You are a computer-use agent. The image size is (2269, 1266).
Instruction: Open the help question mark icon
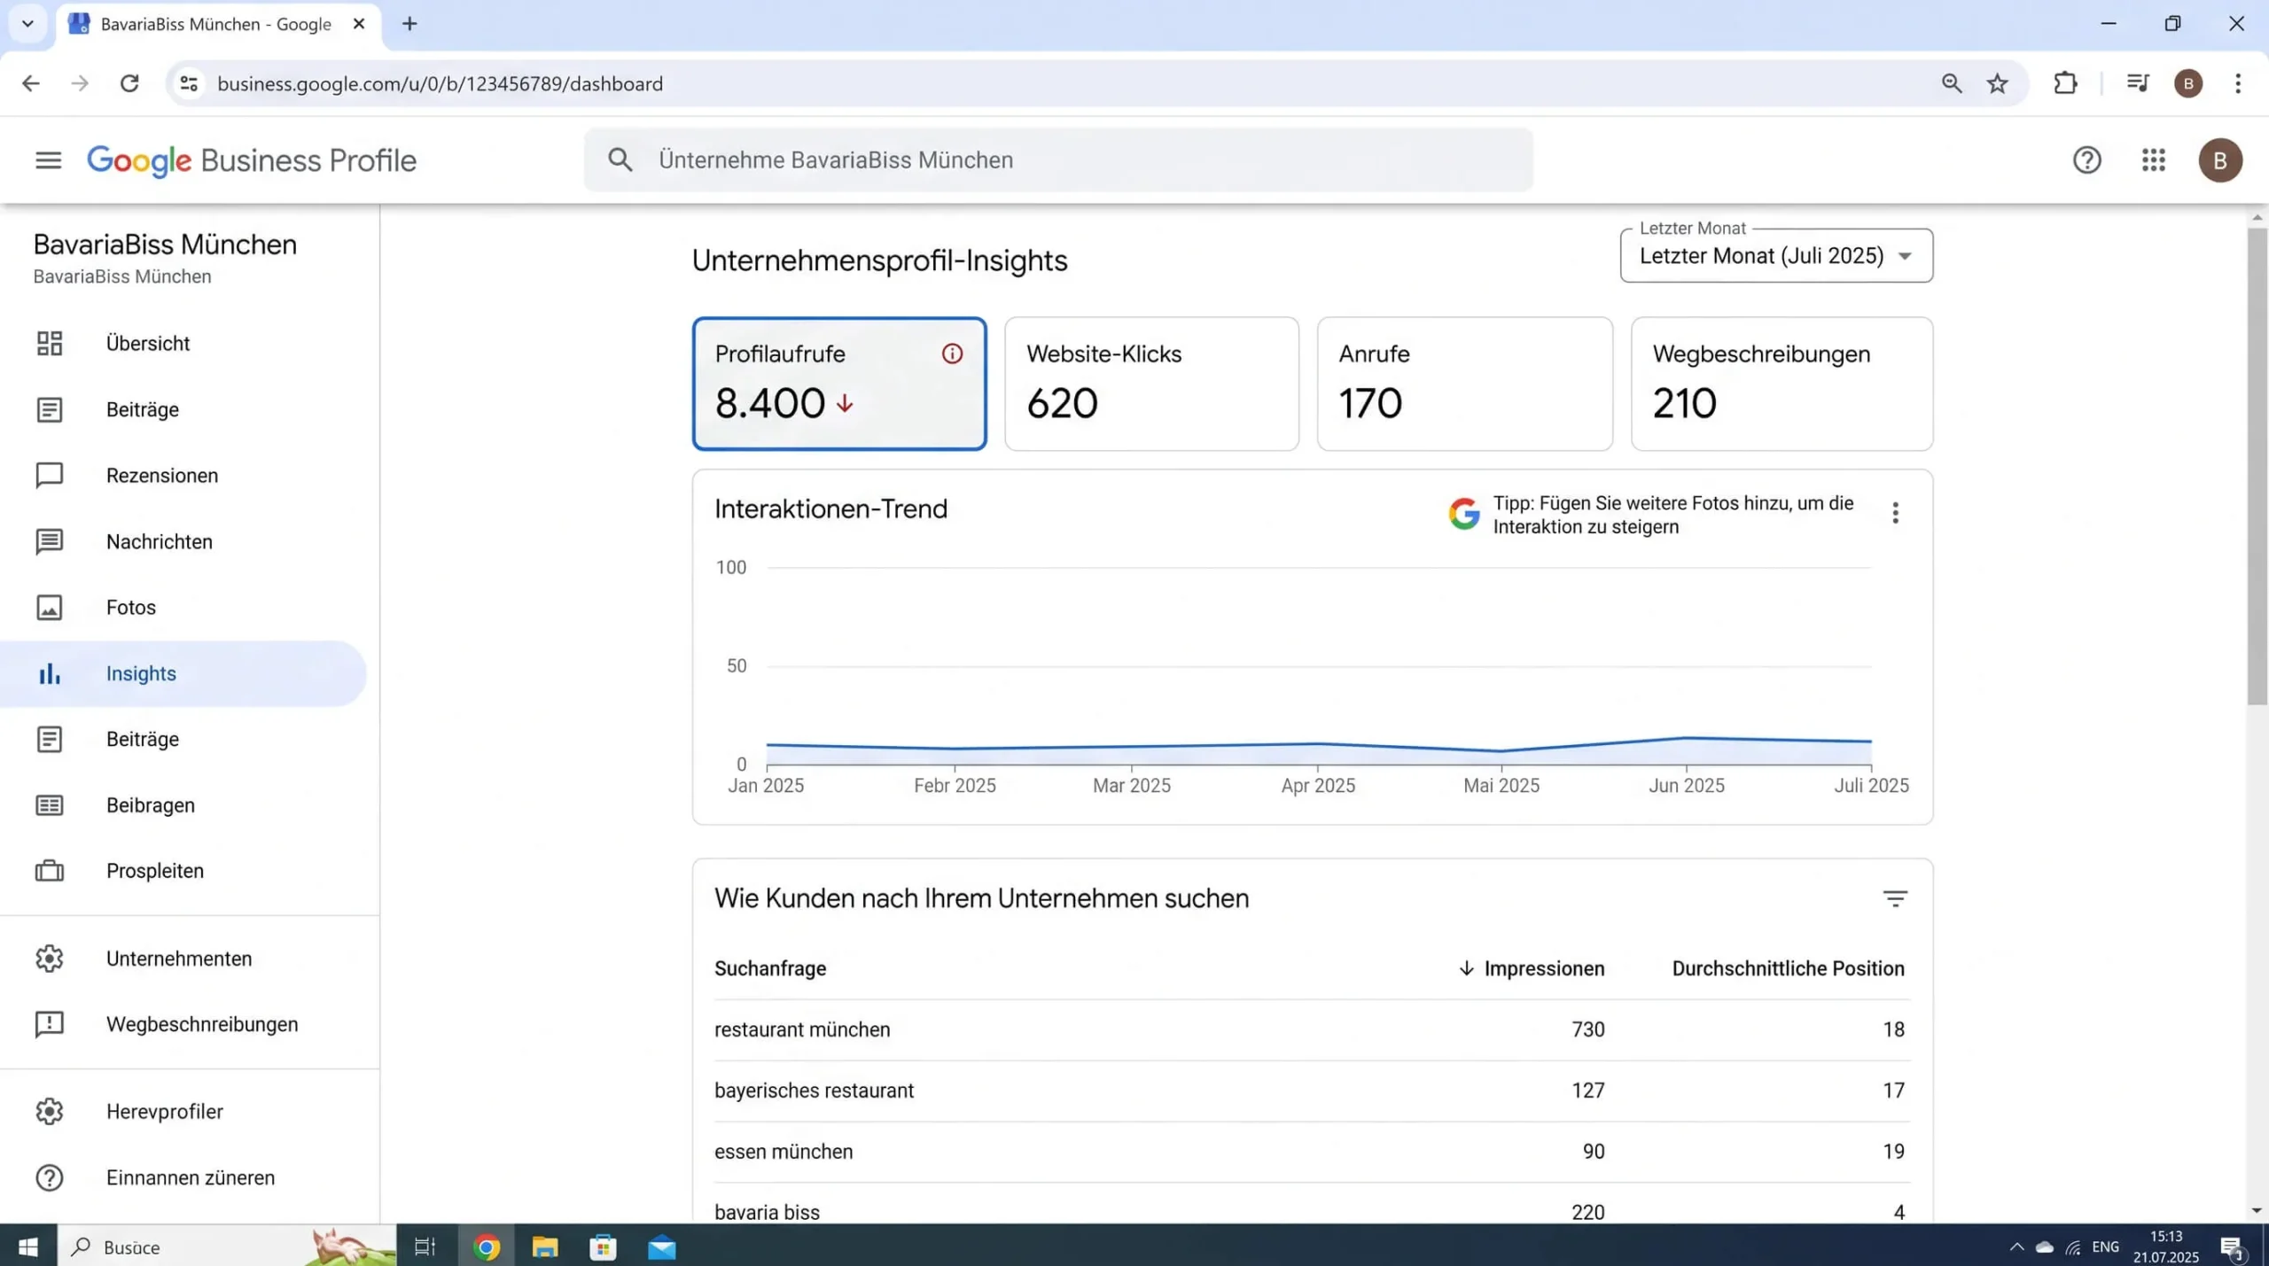(2086, 160)
